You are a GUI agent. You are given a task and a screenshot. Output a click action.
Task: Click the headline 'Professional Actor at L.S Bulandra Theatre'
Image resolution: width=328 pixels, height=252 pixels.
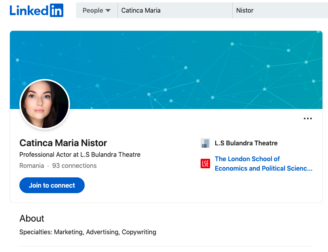[80, 154]
